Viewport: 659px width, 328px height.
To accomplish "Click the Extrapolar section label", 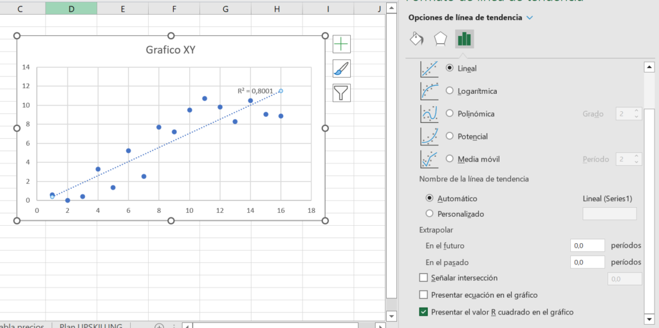I will [436, 230].
